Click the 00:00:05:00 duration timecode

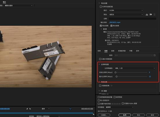(87, 109)
